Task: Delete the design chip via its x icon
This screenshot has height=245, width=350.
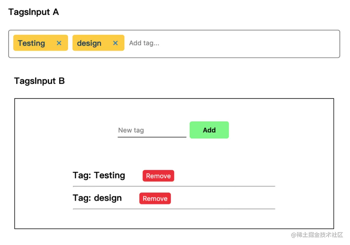Action: point(115,43)
